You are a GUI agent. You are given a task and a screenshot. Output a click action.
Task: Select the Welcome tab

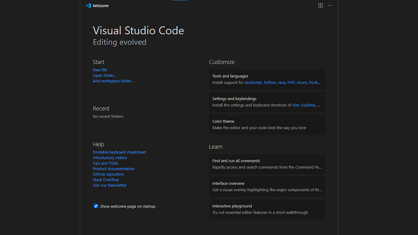100,6
